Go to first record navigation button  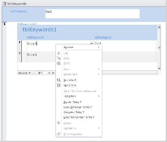30,73
